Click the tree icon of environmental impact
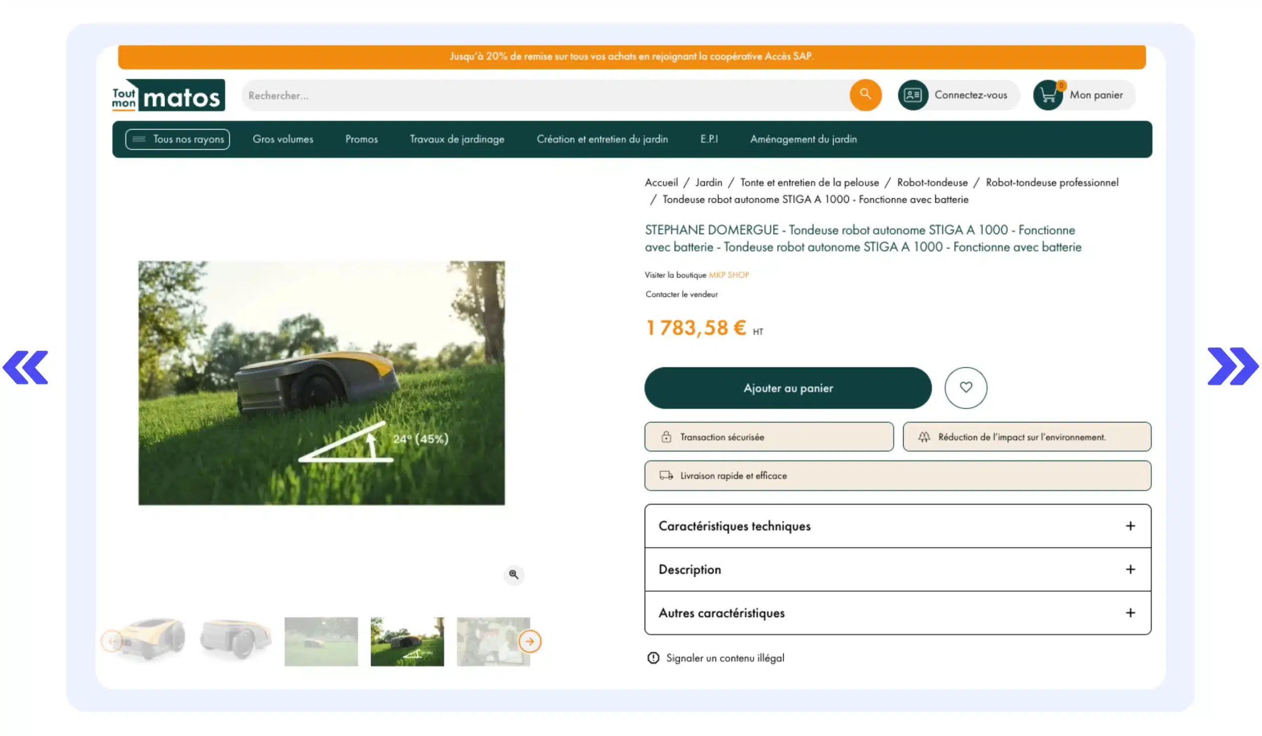The width and height of the screenshot is (1262, 736). (924, 437)
